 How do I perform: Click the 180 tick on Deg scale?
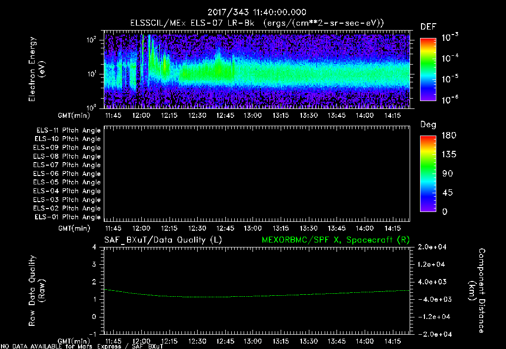click(449, 135)
